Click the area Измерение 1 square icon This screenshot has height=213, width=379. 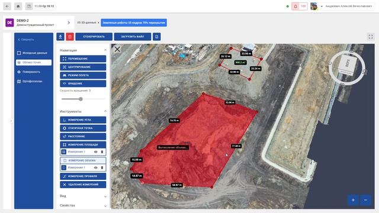pyautogui.click(x=64, y=152)
